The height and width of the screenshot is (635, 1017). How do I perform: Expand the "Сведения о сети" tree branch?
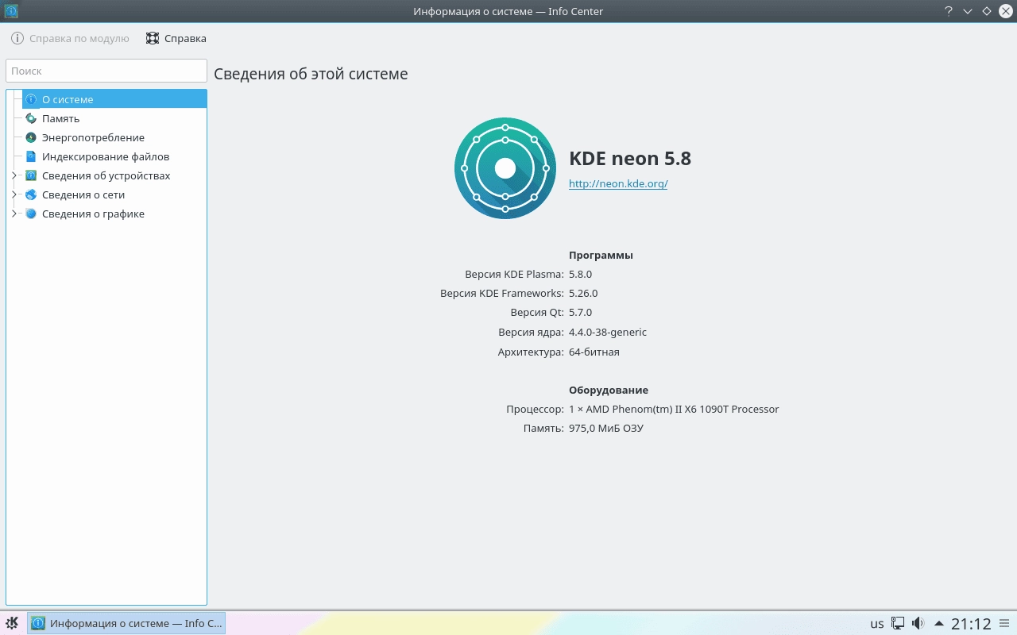(x=14, y=194)
